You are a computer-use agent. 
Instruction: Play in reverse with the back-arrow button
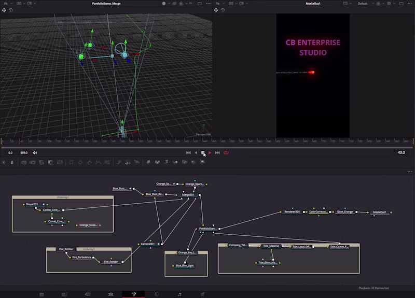coord(196,152)
